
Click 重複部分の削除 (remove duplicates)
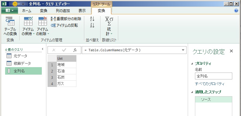[66, 19]
